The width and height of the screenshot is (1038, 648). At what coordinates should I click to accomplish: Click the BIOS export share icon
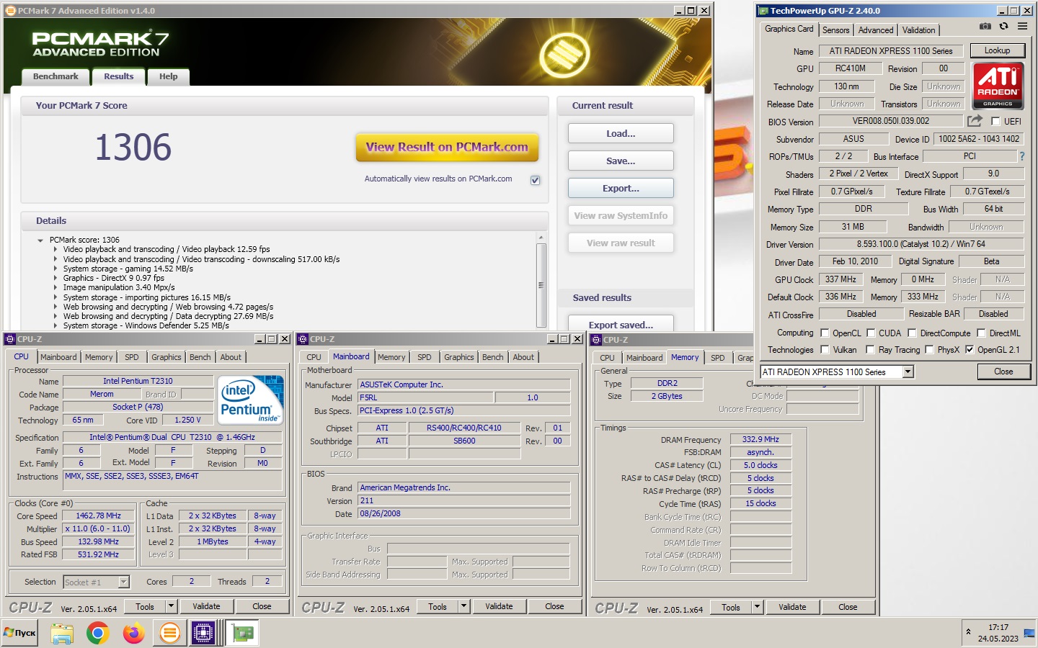(x=975, y=121)
